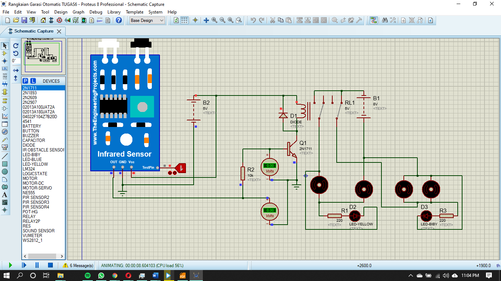The image size is (501, 281).
Task: Open the Template menu
Action: pos(135,12)
